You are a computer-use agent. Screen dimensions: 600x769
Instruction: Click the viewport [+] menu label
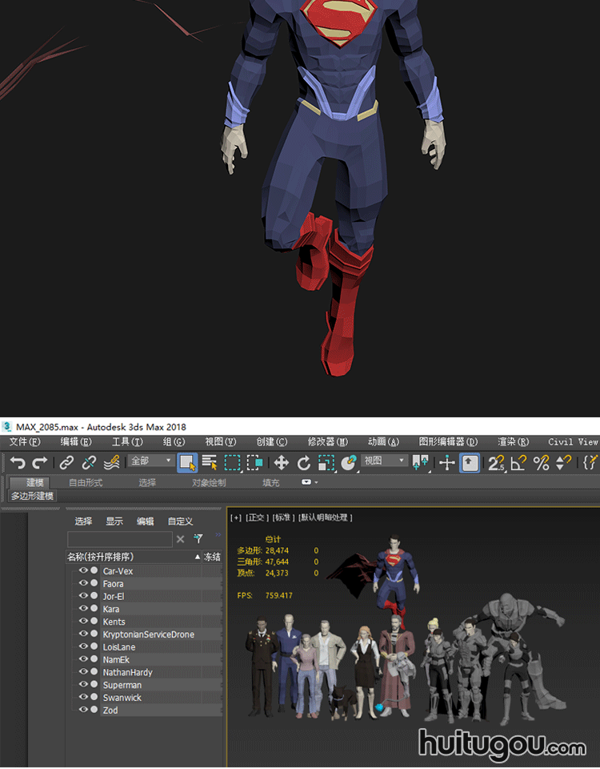click(236, 517)
